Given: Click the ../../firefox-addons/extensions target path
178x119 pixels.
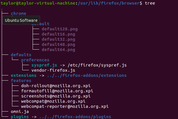Looking at the screenshot, I should click(87, 75).
